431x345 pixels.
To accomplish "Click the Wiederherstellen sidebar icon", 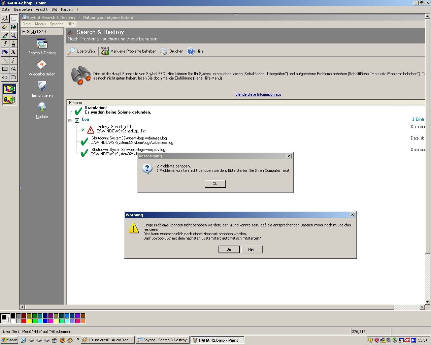I will (42, 65).
